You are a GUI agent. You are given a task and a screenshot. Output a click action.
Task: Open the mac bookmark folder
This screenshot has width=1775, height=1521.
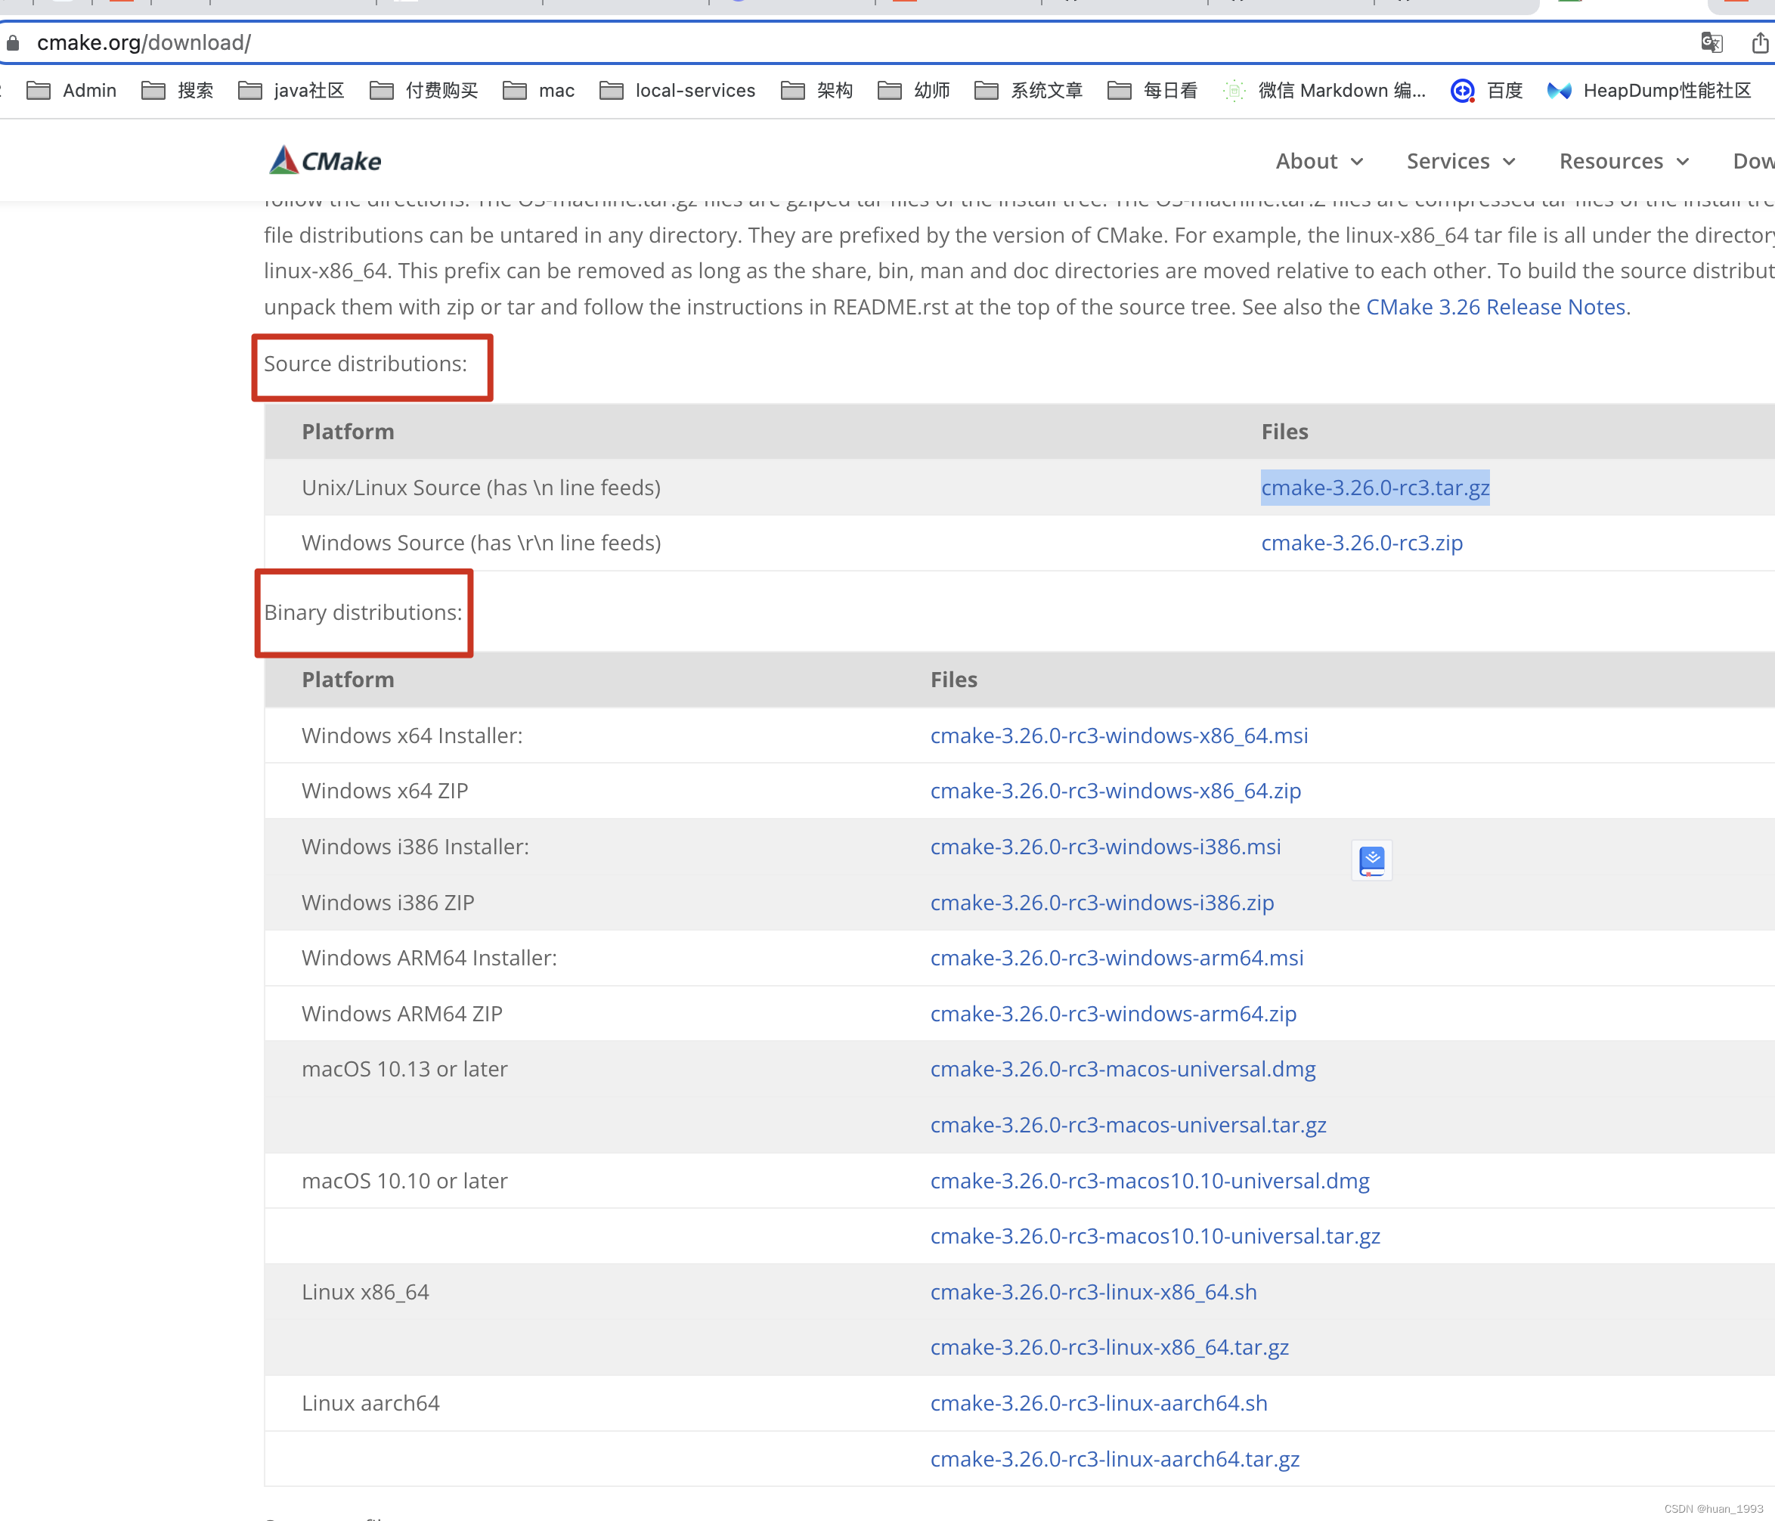click(x=538, y=90)
